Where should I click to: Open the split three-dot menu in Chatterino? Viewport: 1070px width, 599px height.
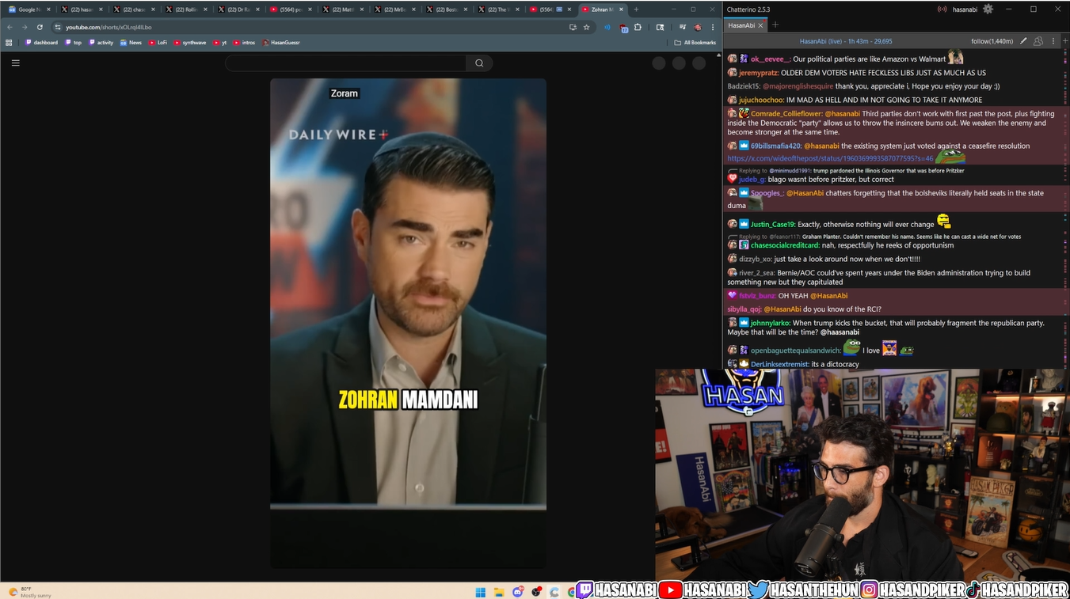click(x=1053, y=41)
